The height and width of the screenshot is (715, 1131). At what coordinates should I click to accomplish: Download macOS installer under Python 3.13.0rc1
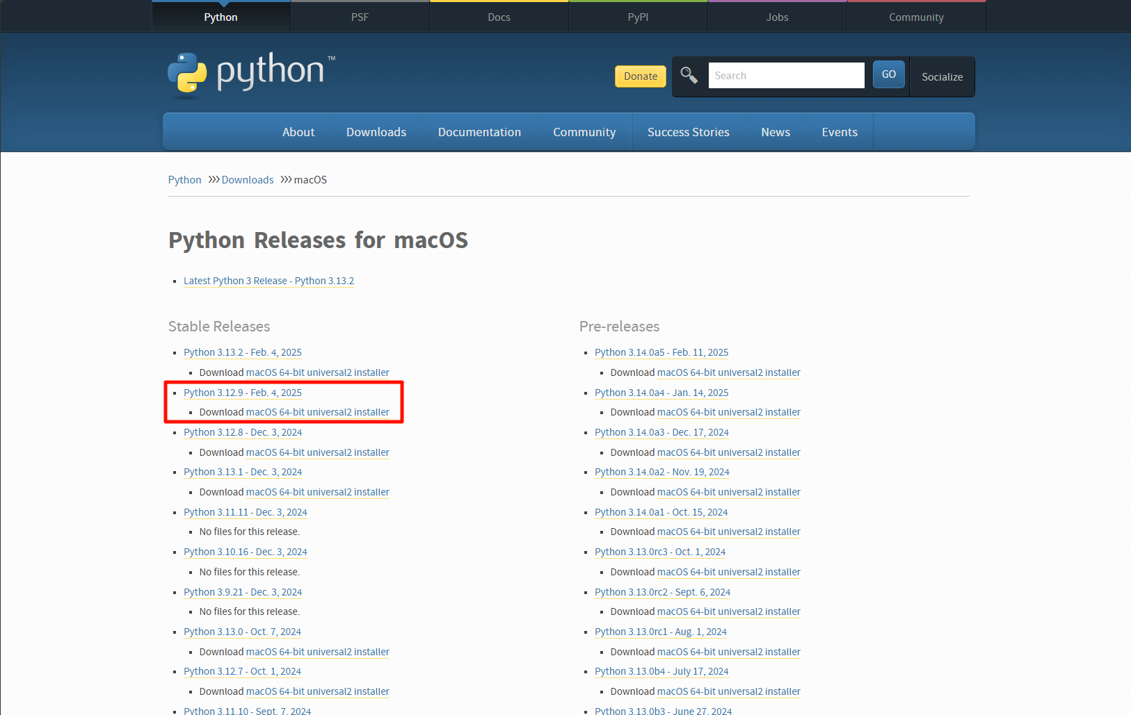729,652
